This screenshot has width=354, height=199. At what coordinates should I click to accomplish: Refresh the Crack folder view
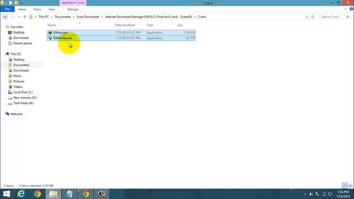(x=313, y=17)
